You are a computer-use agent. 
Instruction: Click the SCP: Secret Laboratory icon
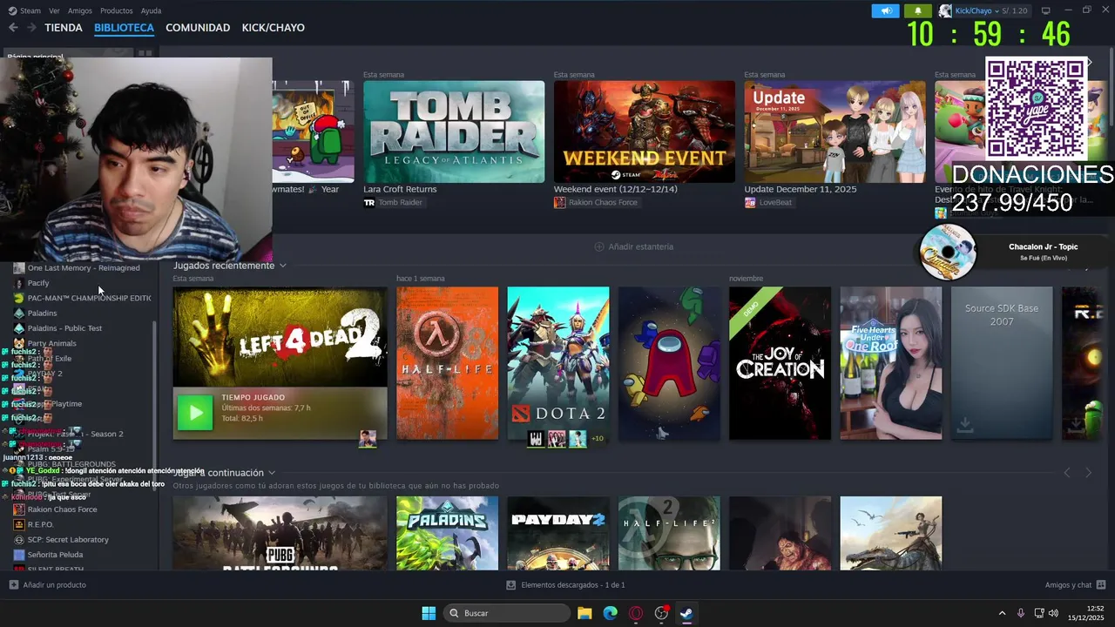pos(19,539)
